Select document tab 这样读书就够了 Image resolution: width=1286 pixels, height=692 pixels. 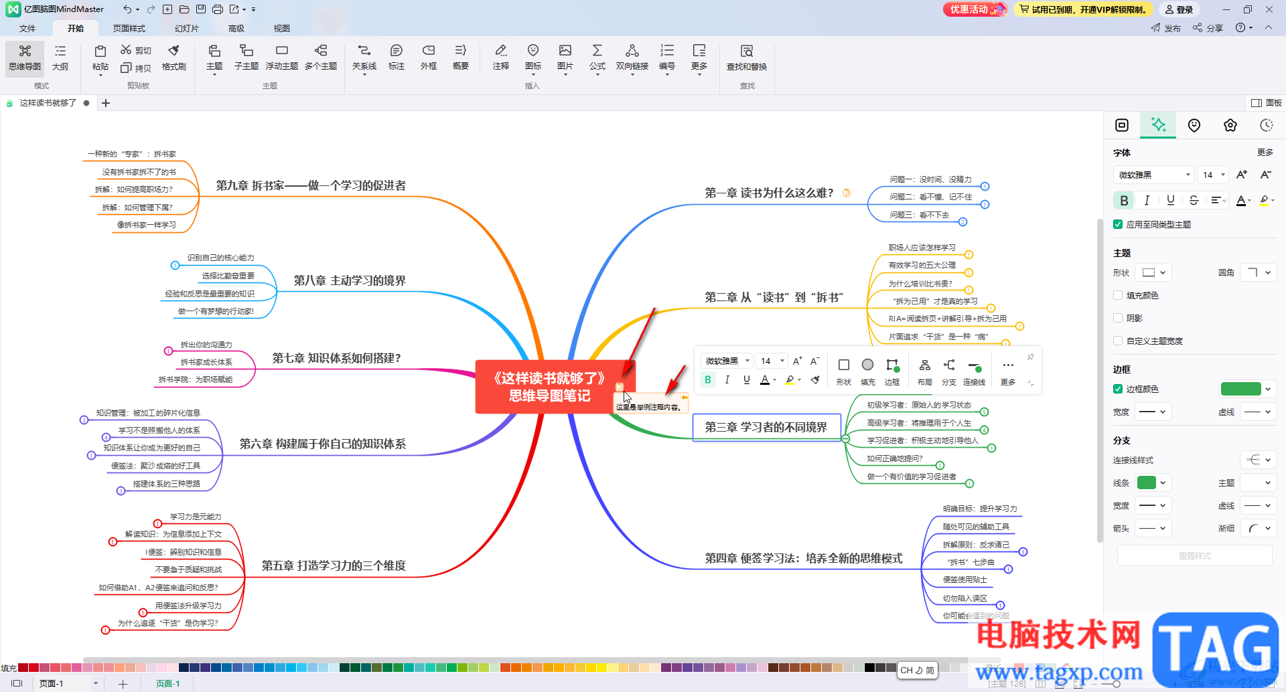pyautogui.click(x=47, y=103)
